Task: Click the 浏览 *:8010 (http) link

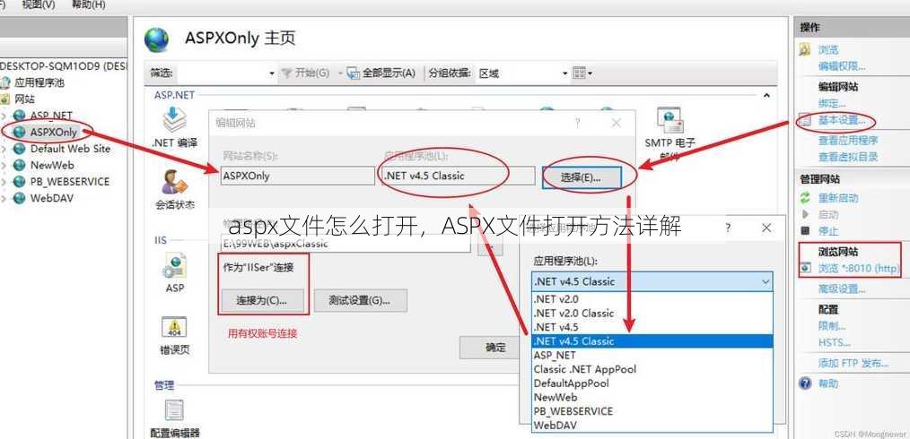Action: (859, 269)
